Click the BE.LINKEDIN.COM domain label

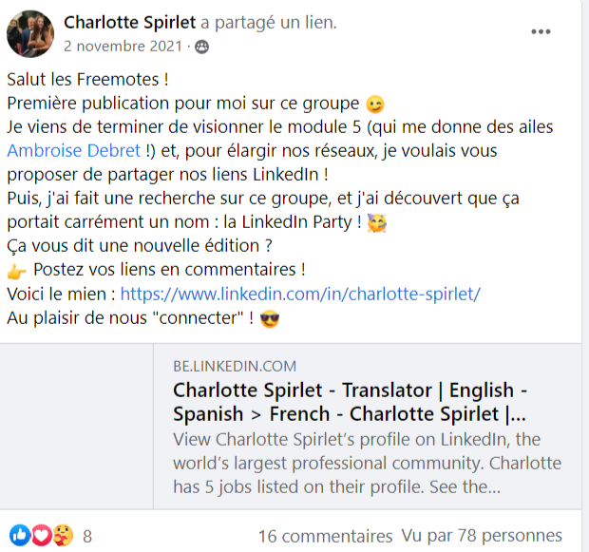pos(235,366)
